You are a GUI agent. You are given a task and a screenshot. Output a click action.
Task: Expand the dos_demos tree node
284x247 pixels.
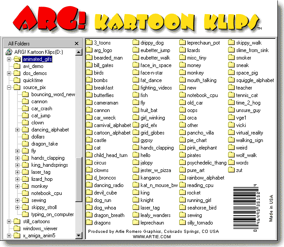coord(9,73)
